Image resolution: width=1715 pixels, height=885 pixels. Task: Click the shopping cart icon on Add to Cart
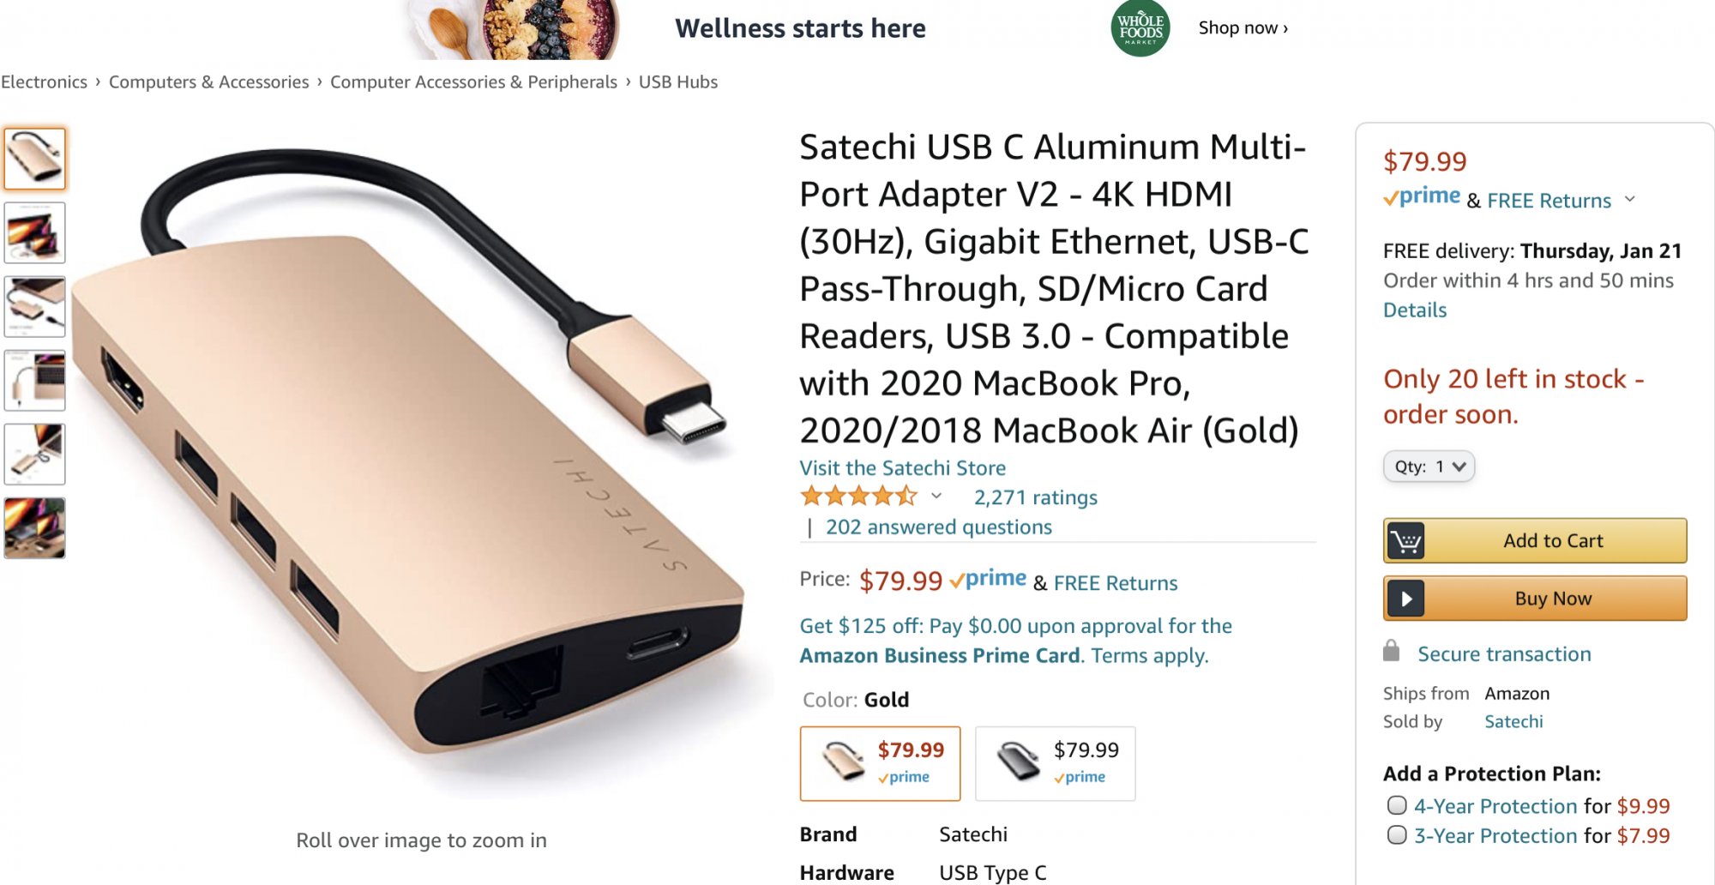pos(1405,541)
